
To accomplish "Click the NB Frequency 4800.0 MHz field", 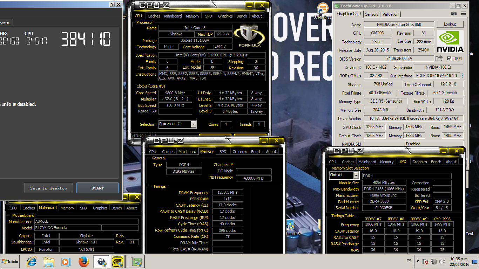I will 254,178.
